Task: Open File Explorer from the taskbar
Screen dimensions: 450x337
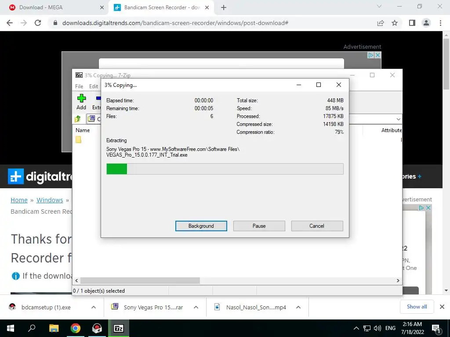Action: coord(54,328)
